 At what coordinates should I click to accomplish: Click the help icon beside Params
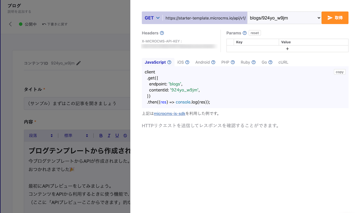tap(245, 33)
